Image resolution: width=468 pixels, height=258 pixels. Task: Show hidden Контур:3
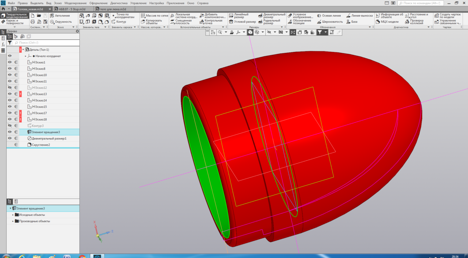10,126
